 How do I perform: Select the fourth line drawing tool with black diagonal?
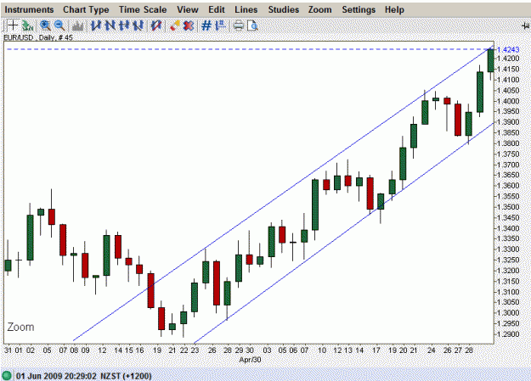138,25
